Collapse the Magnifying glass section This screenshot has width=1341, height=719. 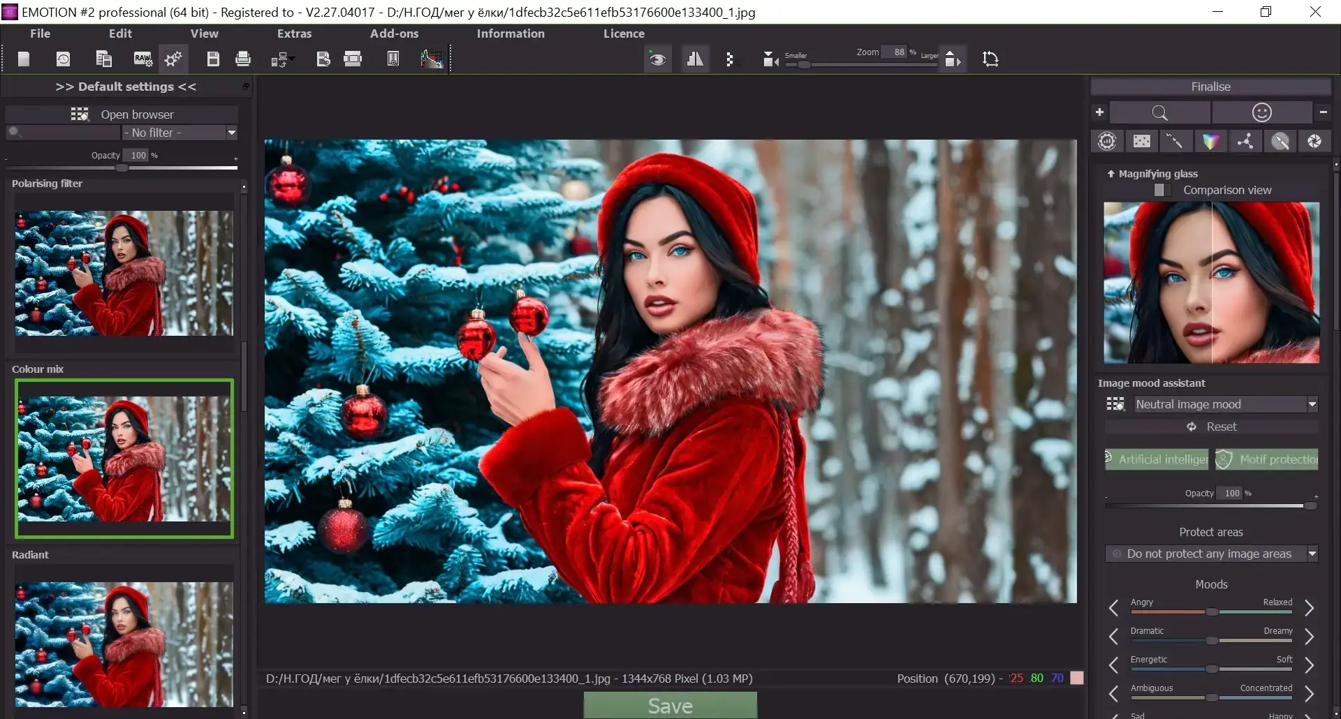point(1111,174)
